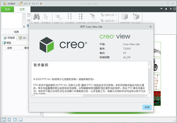The image size is (177, 123).
Task: Click the redo arrow icon
Action: 33,3
